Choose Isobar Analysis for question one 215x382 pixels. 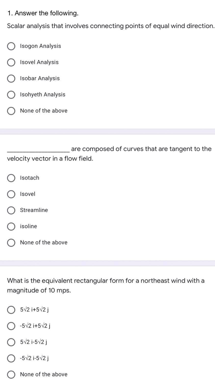pyautogui.click(x=11, y=79)
